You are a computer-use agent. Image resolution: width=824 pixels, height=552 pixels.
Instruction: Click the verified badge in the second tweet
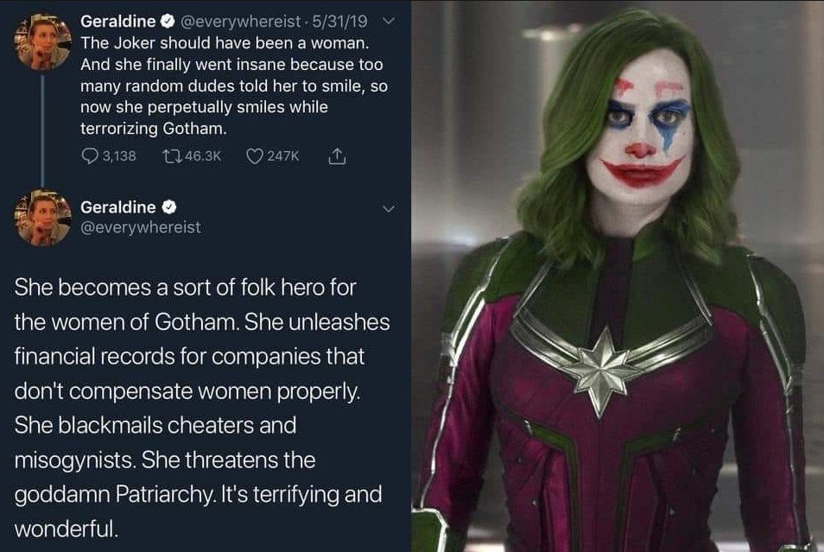pos(169,207)
